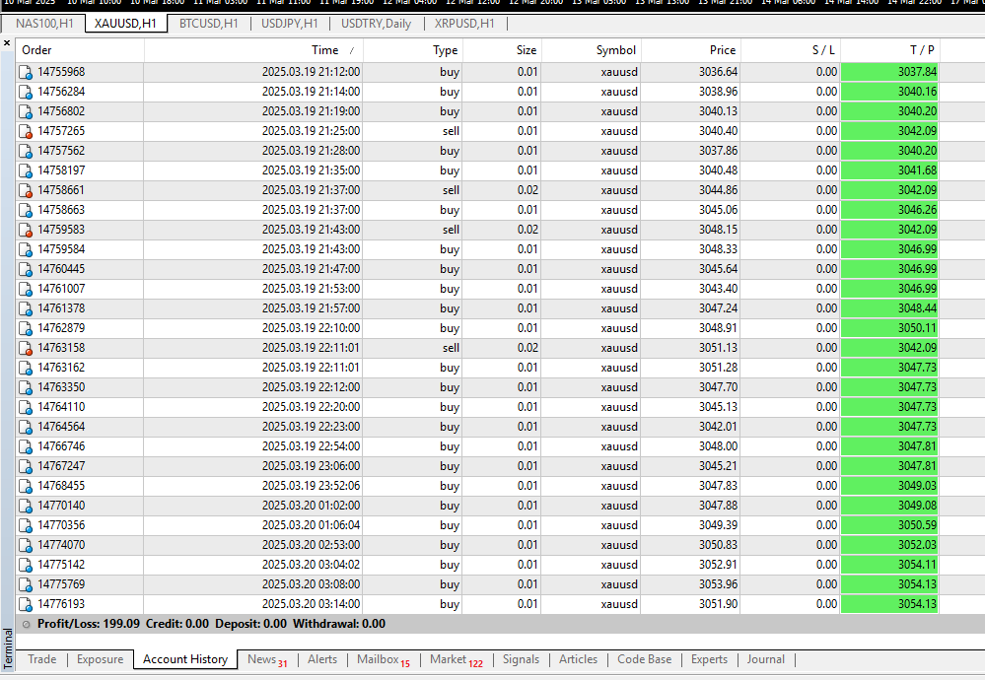Viewport: 985px width, 680px height.
Task: Click the order icon for 14776193
Action: tap(26, 605)
